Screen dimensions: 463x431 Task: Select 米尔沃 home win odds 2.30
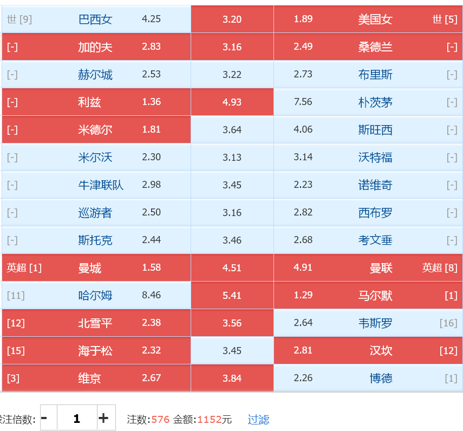point(96,158)
